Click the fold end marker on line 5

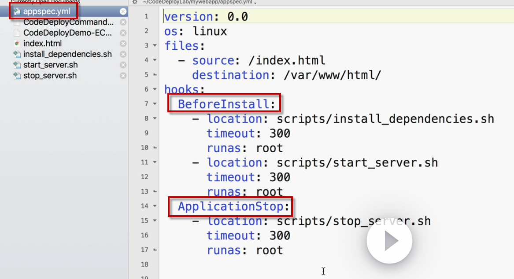pos(155,75)
